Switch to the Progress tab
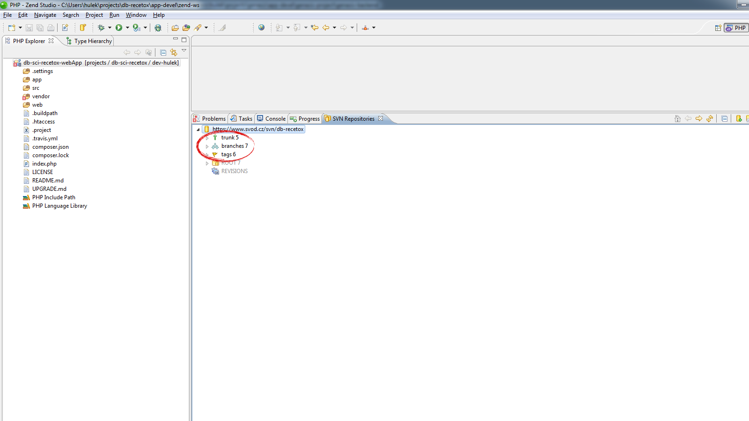Image resolution: width=749 pixels, height=421 pixels. [x=305, y=119]
